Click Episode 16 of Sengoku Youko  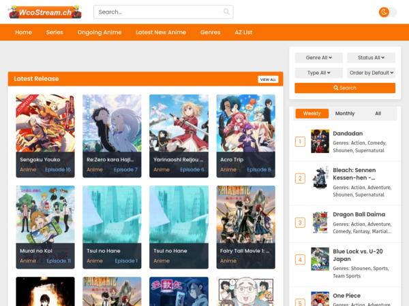58,169
